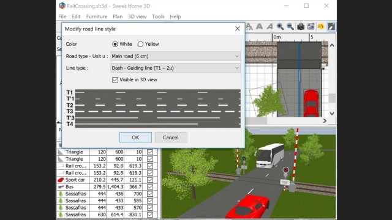Click tree icon of Sassafras 830.1 row
The image size is (392, 220).
61,215
